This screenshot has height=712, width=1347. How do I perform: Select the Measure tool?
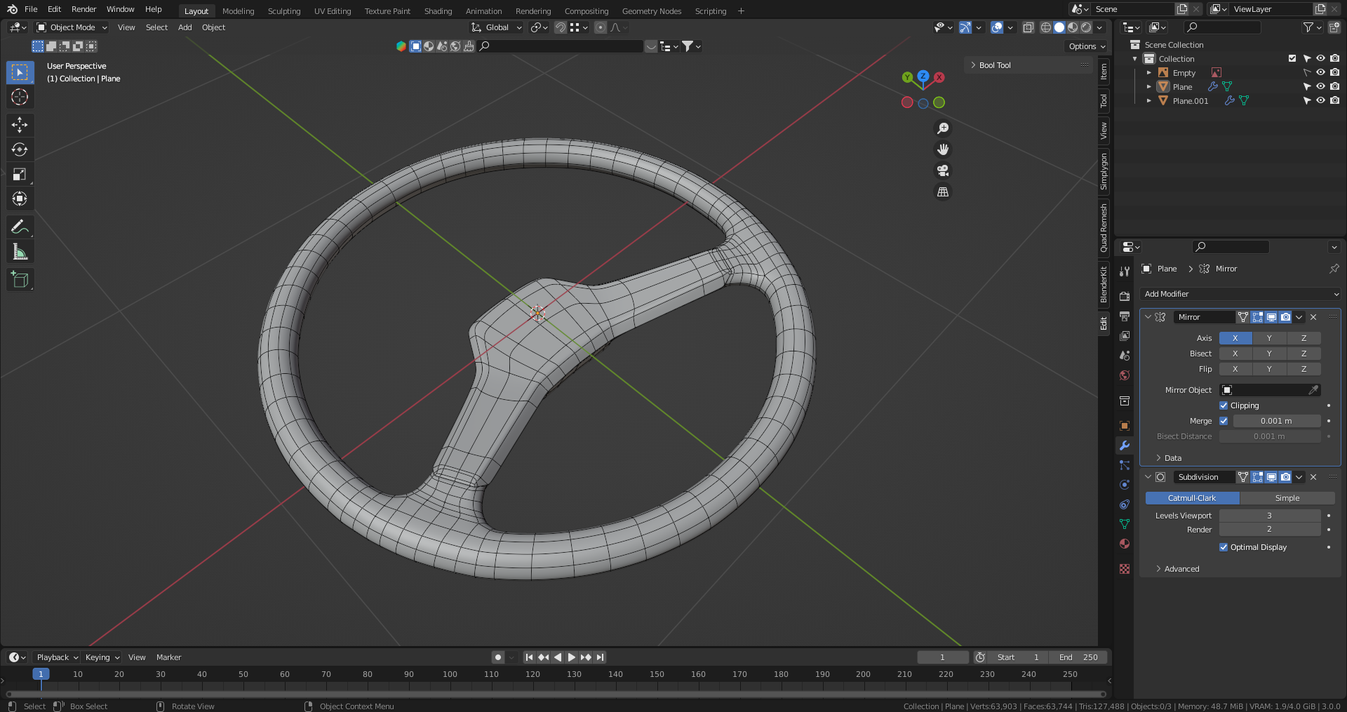tap(20, 252)
